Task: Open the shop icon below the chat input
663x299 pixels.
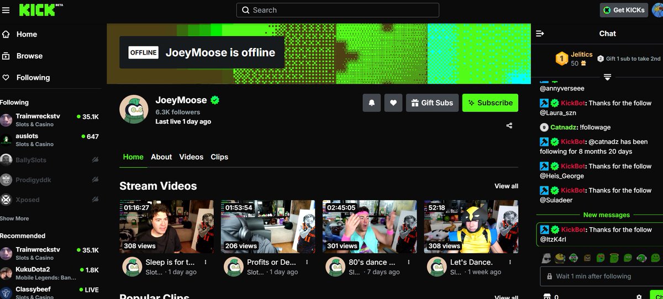Action: [548, 296]
